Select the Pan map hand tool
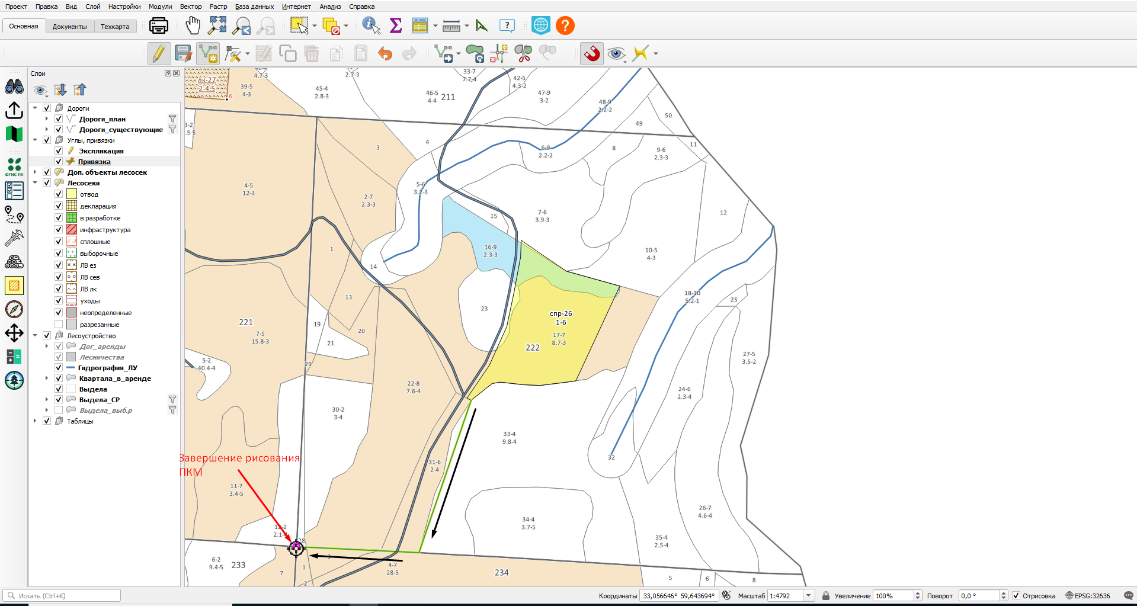 pyautogui.click(x=193, y=25)
